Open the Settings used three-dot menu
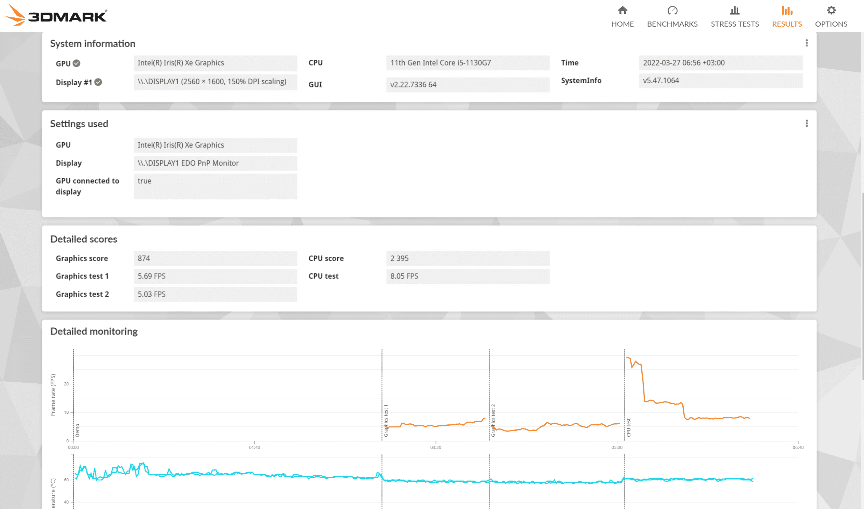Screen dimensions: 864x509 [806, 123]
